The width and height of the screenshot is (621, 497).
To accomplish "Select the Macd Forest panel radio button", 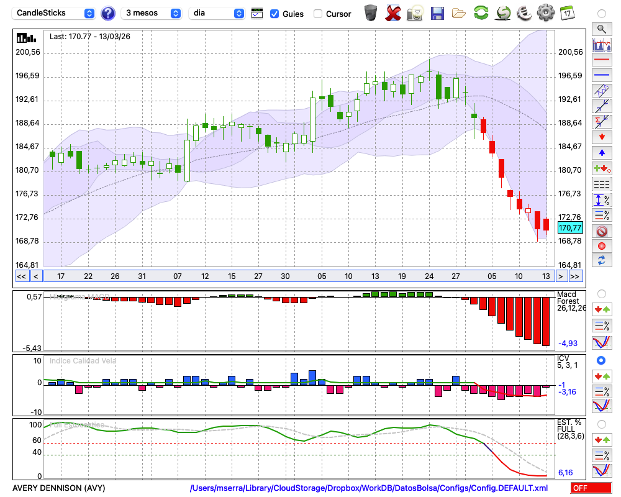I will click(x=602, y=294).
